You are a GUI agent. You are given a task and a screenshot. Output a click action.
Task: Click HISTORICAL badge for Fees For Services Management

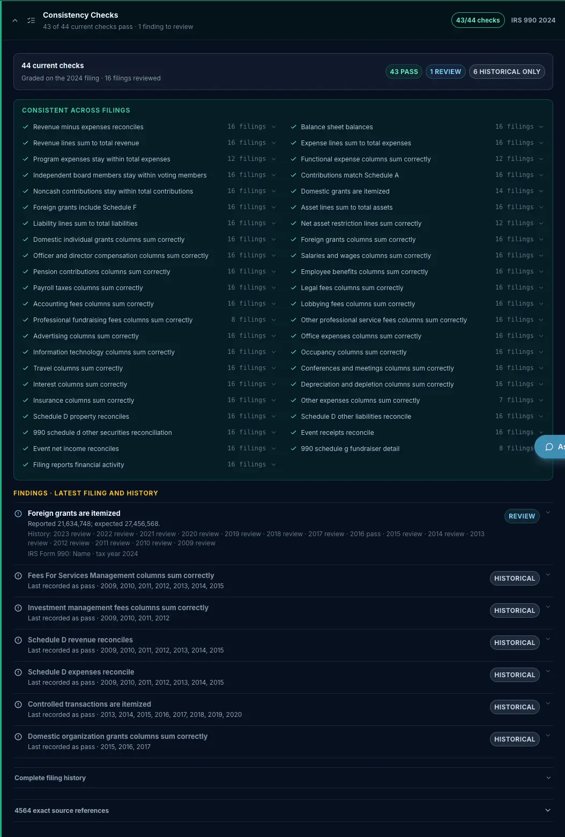coord(515,579)
